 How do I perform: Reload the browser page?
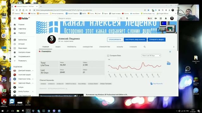20,10
